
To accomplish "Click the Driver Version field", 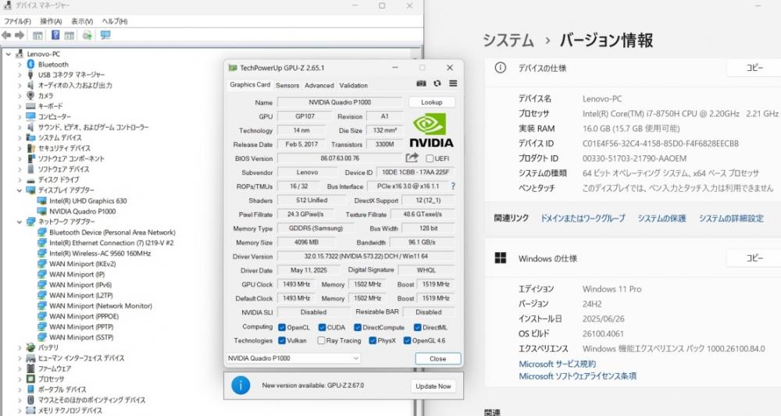I will (x=366, y=256).
